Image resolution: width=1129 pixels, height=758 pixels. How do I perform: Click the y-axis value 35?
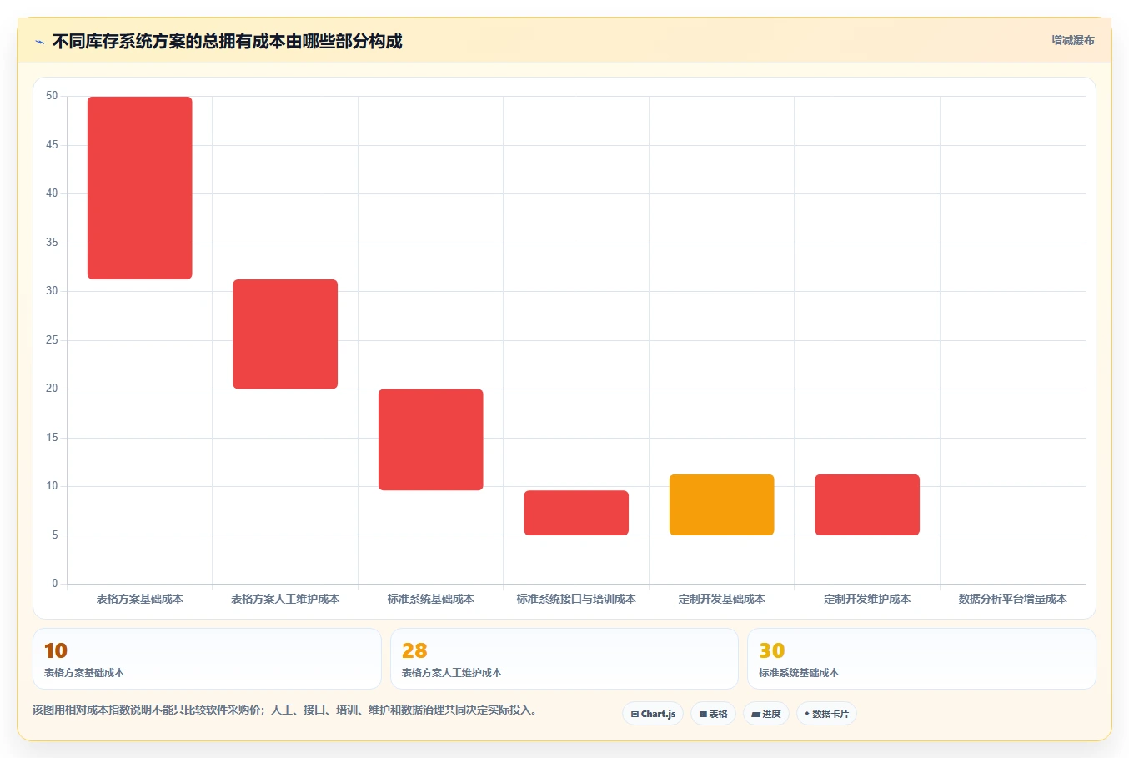coord(52,243)
